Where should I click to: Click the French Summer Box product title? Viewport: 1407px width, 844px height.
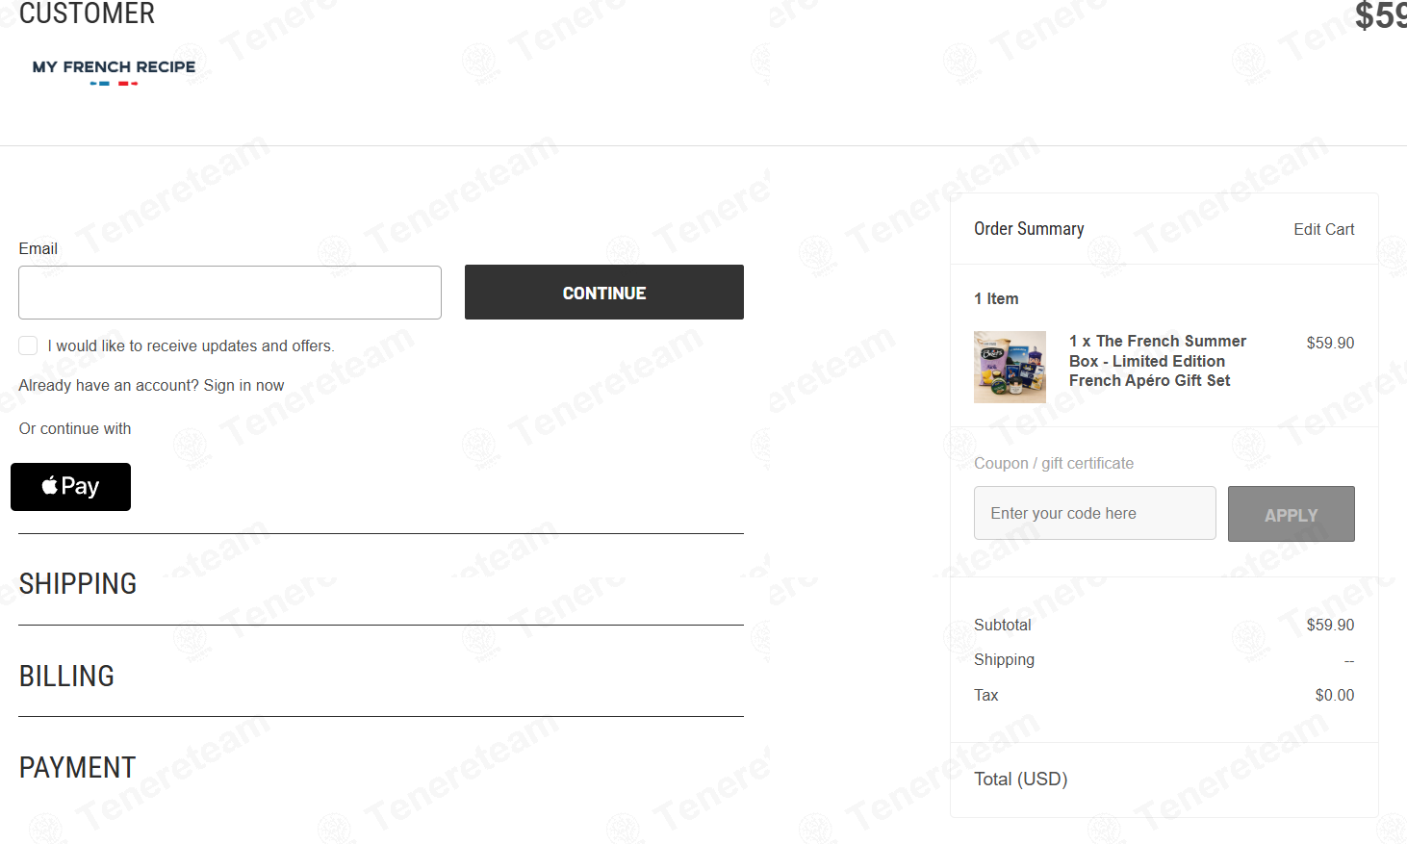tap(1158, 361)
